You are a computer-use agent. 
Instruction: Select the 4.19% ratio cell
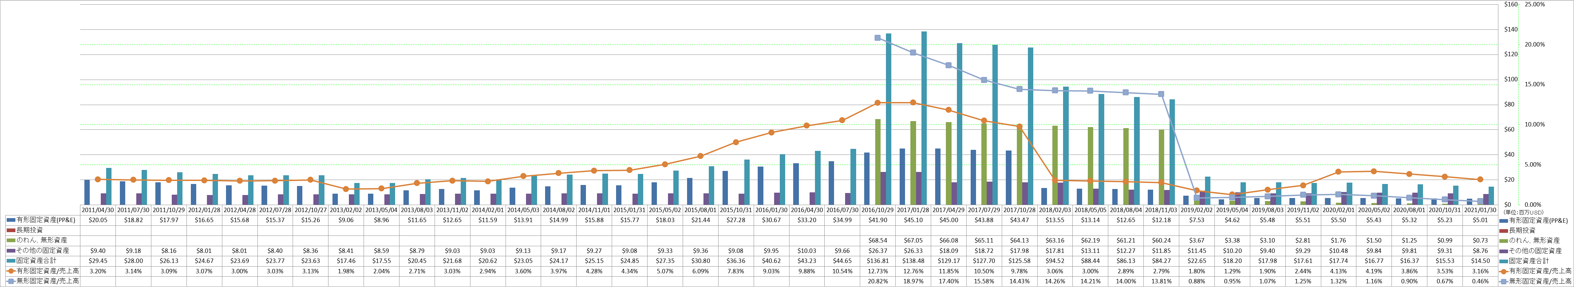pyautogui.click(x=1373, y=271)
